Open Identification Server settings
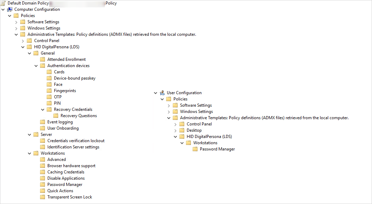The width and height of the screenshot is (372, 204). [x=73, y=147]
